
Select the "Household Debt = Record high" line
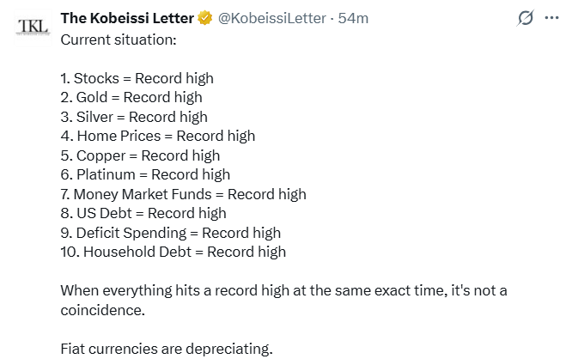pos(173,252)
